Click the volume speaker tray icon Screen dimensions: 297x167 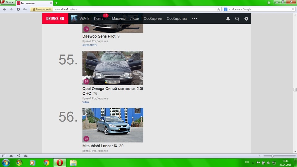pyautogui.click(x=269, y=163)
